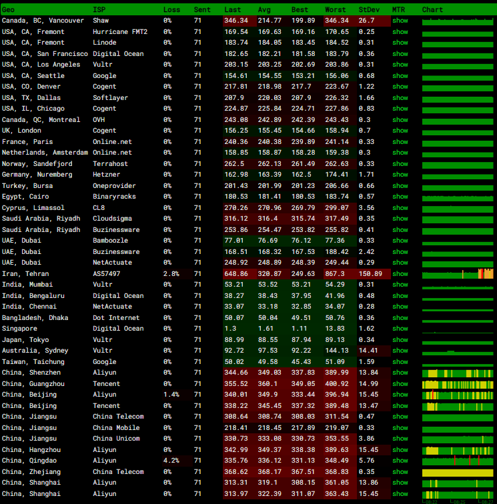Show MTR for Norway Sandefjord Terrahost

(400, 164)
